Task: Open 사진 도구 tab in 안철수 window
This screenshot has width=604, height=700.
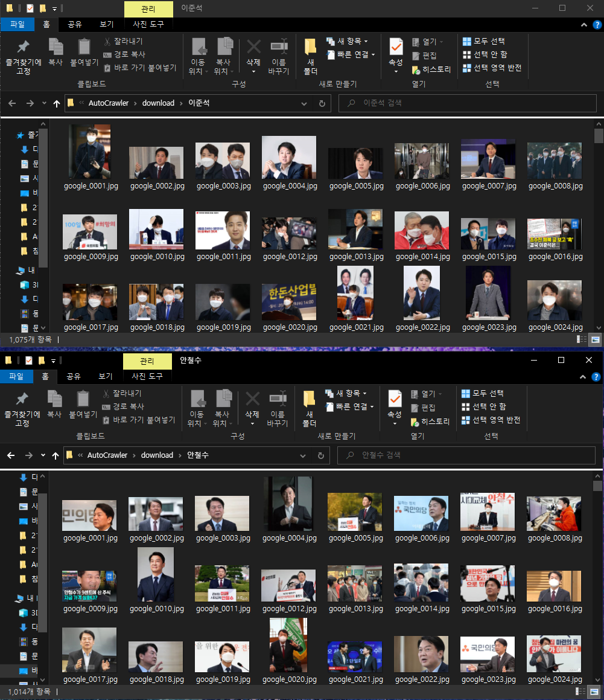Action: 147,376
